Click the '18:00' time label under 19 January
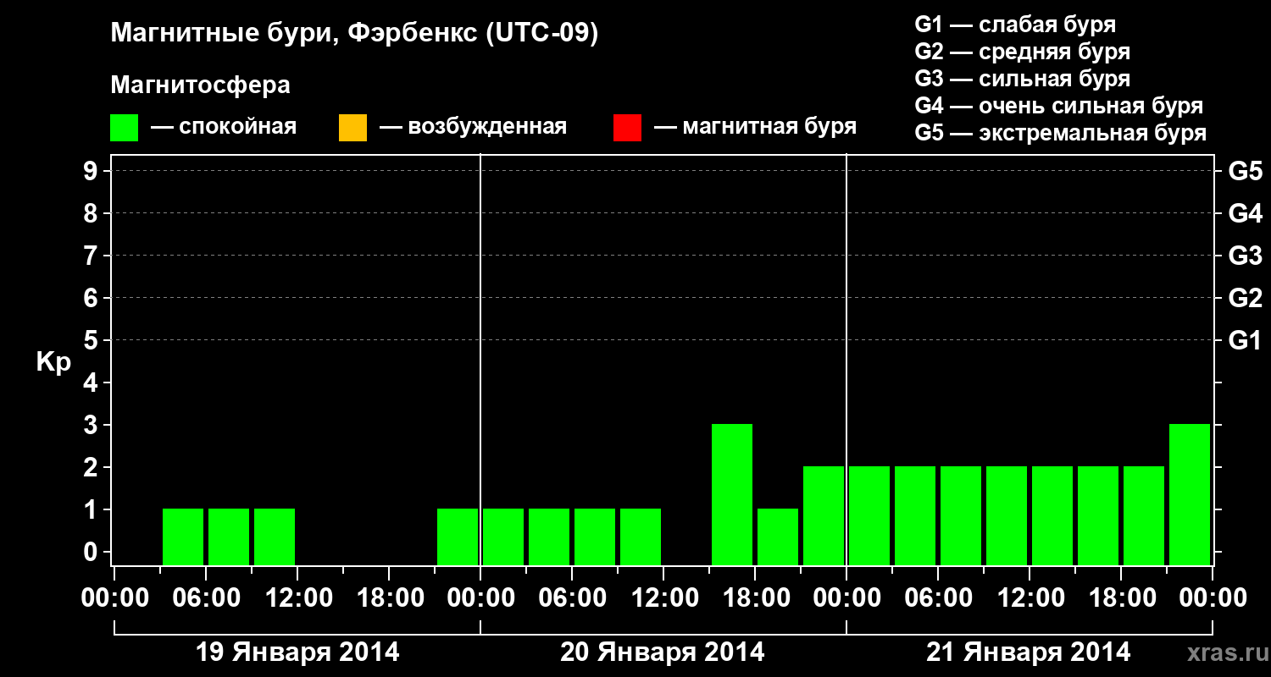This screenshot has height=677, width=1271. click(389, 598)
